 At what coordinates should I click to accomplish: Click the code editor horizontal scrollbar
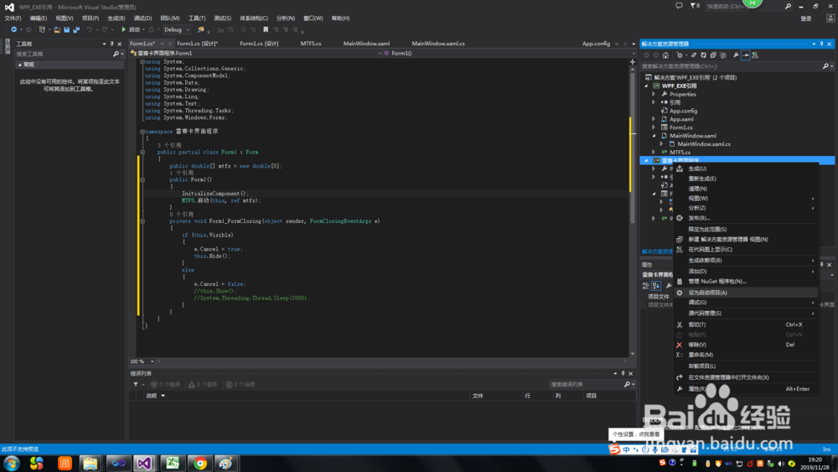(393, 361)
